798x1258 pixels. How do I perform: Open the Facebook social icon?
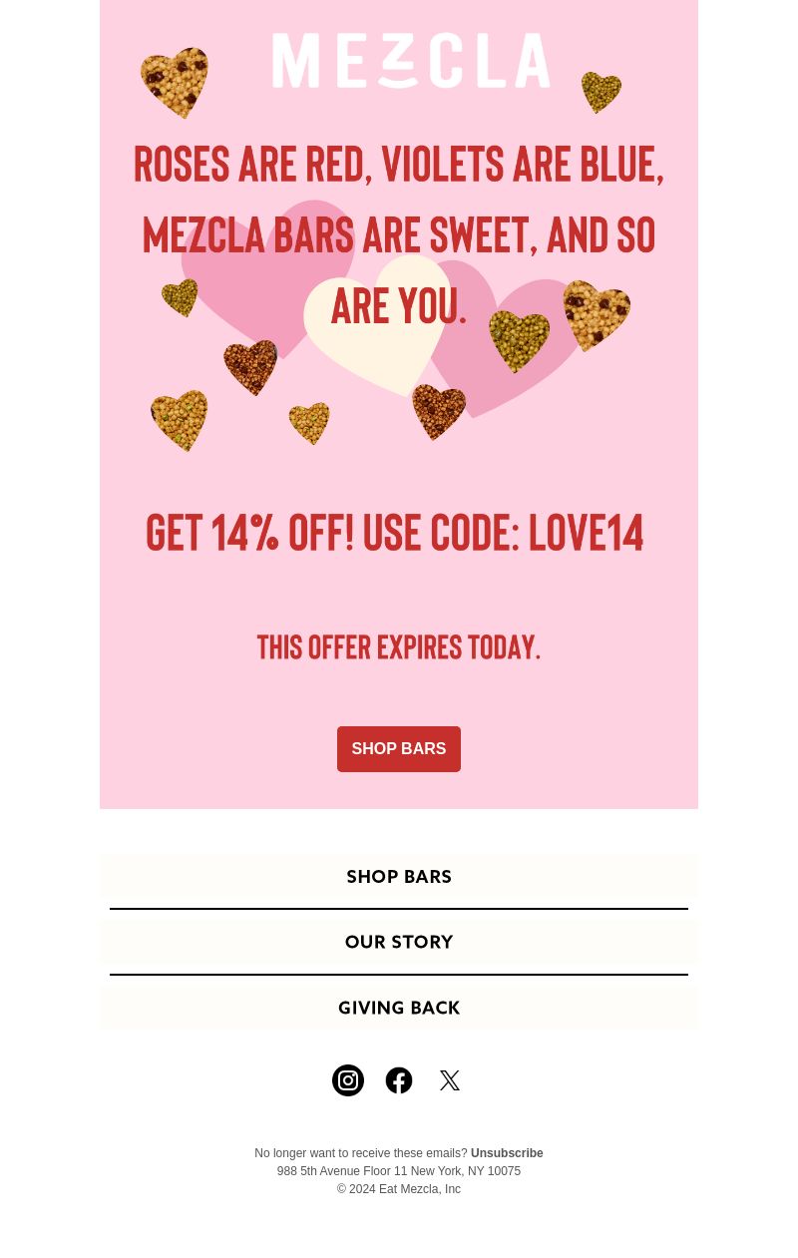[399, 1080]
